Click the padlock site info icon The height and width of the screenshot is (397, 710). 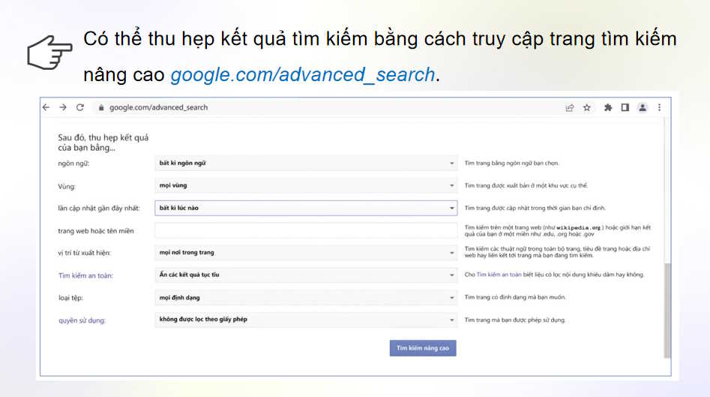tap(100, 107)
